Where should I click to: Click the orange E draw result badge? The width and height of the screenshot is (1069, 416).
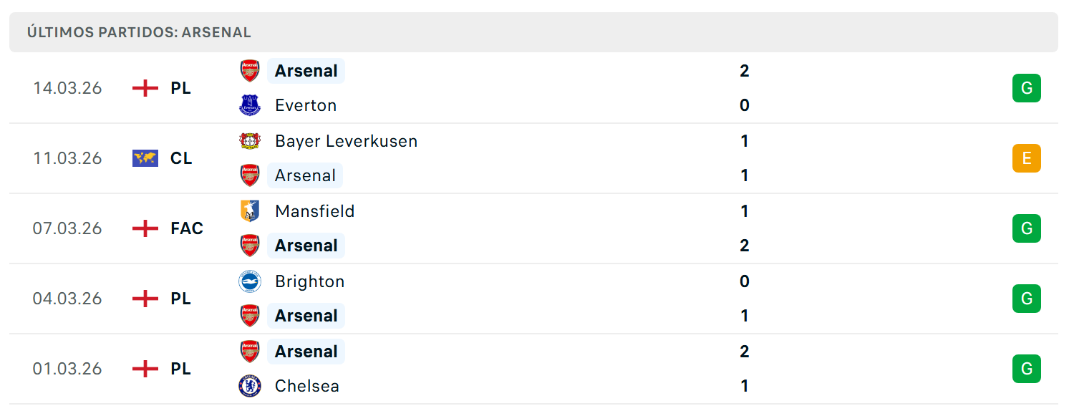(1026, 158)
